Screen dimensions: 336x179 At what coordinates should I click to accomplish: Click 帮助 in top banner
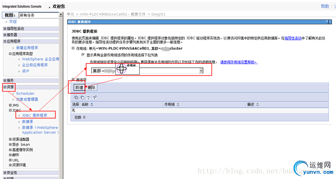click(325, 6)
